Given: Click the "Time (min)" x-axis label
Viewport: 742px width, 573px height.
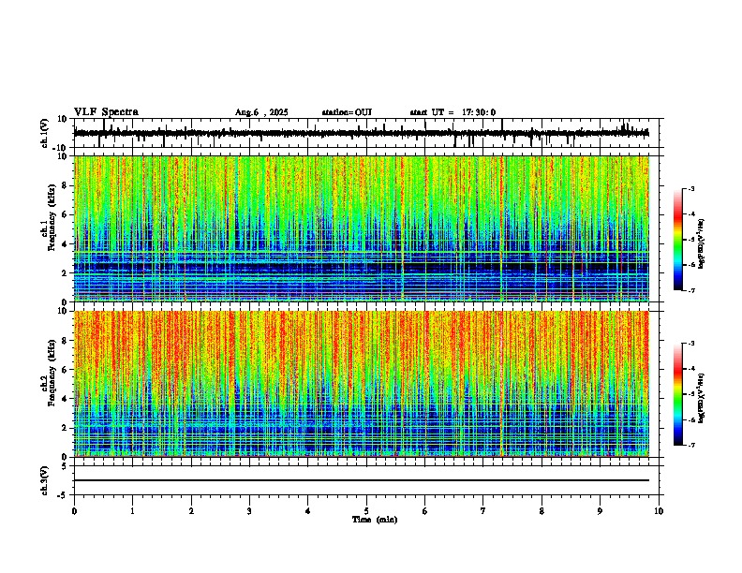Looking at the screenshot, I should point(375,520).
